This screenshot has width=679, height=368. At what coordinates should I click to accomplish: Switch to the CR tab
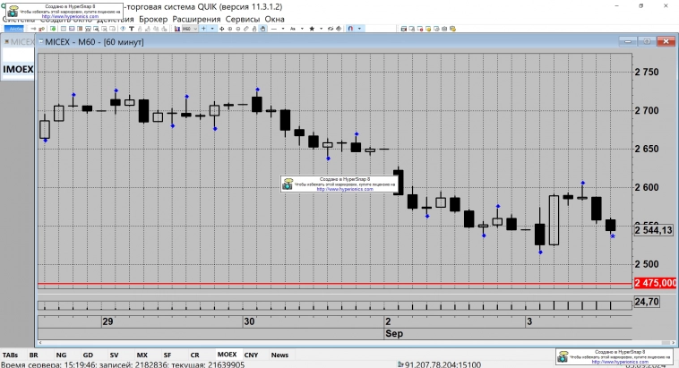[x=195, y=355]
